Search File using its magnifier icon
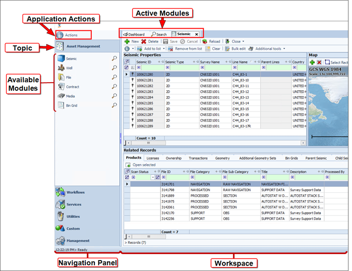 [115, 77]
